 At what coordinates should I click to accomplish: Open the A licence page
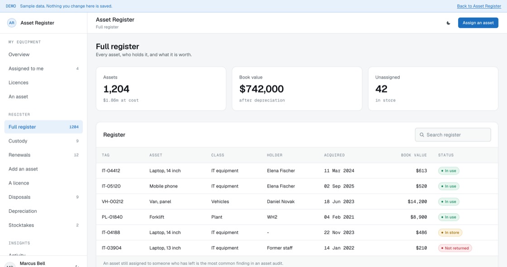coord(43,183)
